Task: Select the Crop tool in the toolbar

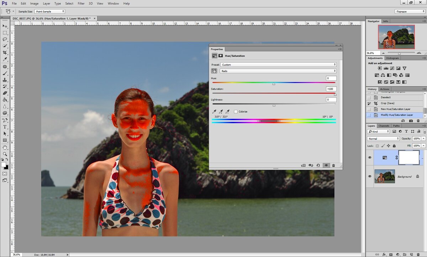Action: point(5,53)
